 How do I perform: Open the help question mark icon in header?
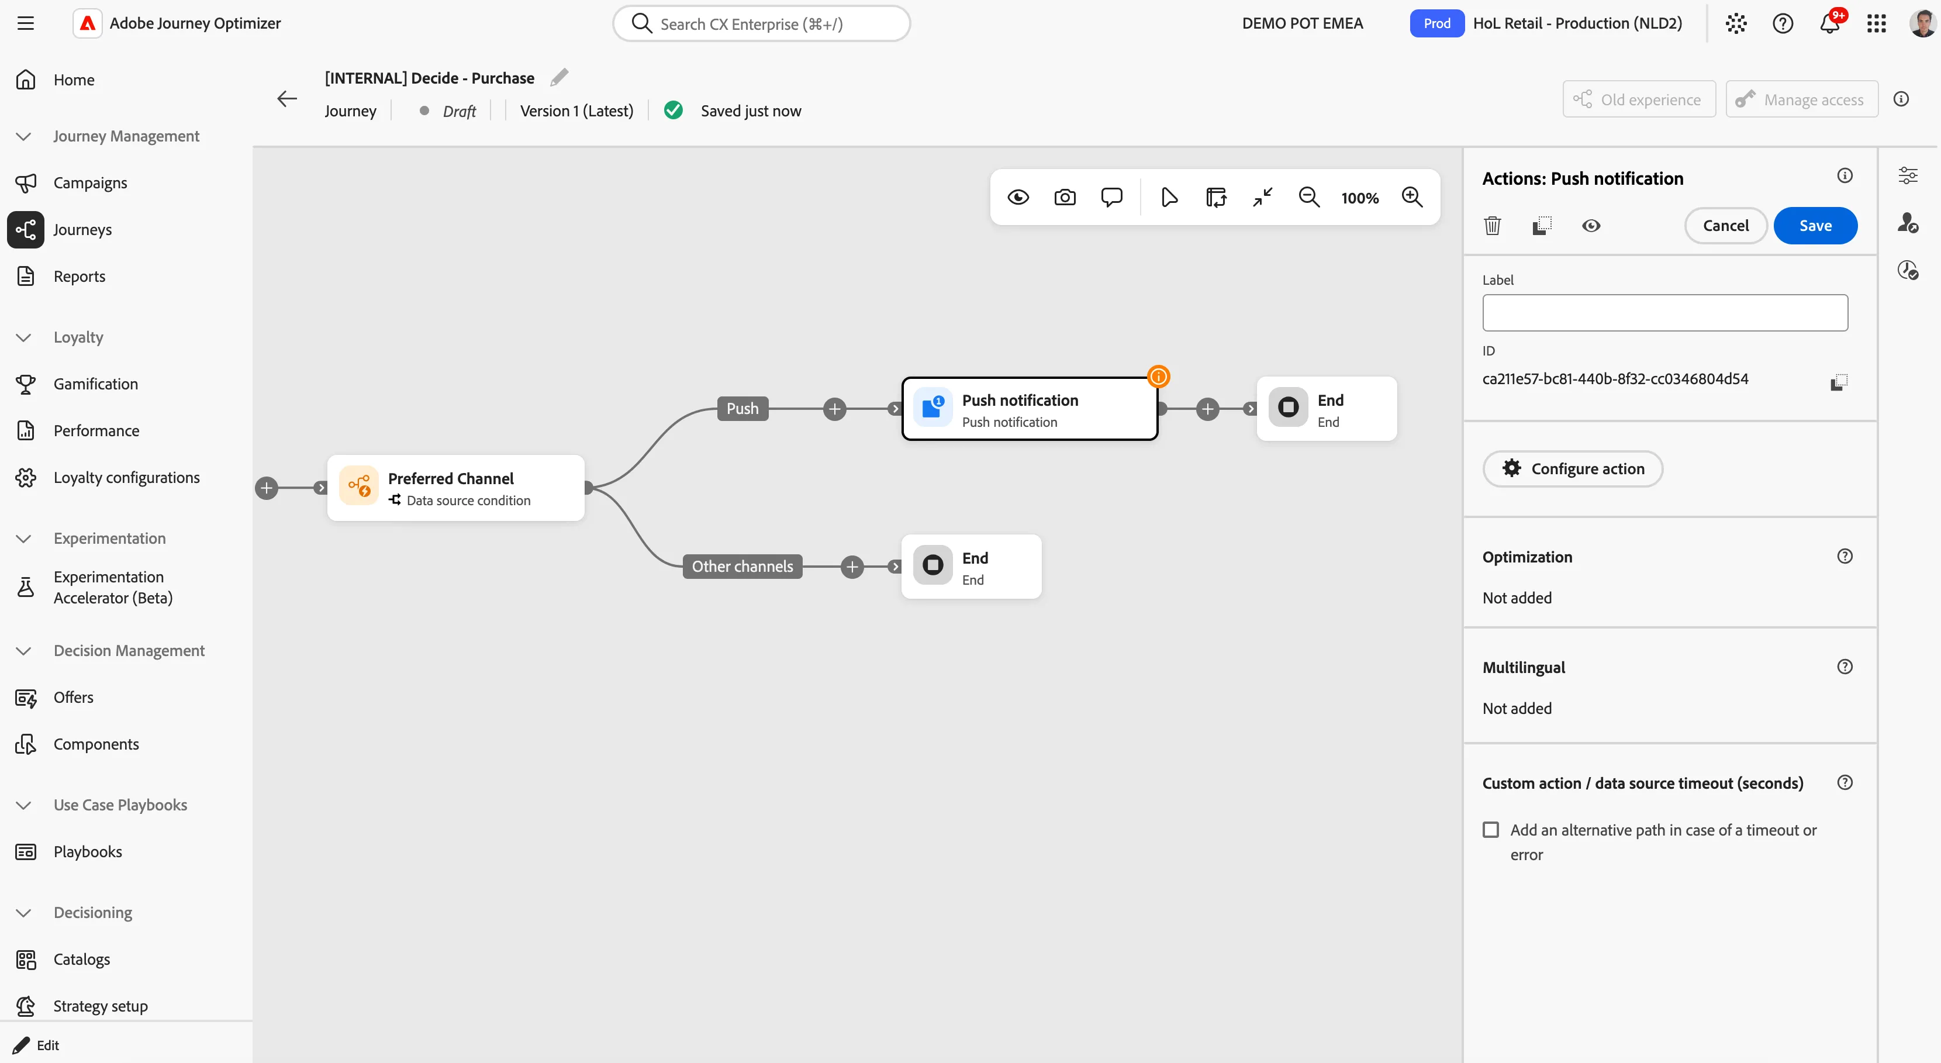[1783, 23]
